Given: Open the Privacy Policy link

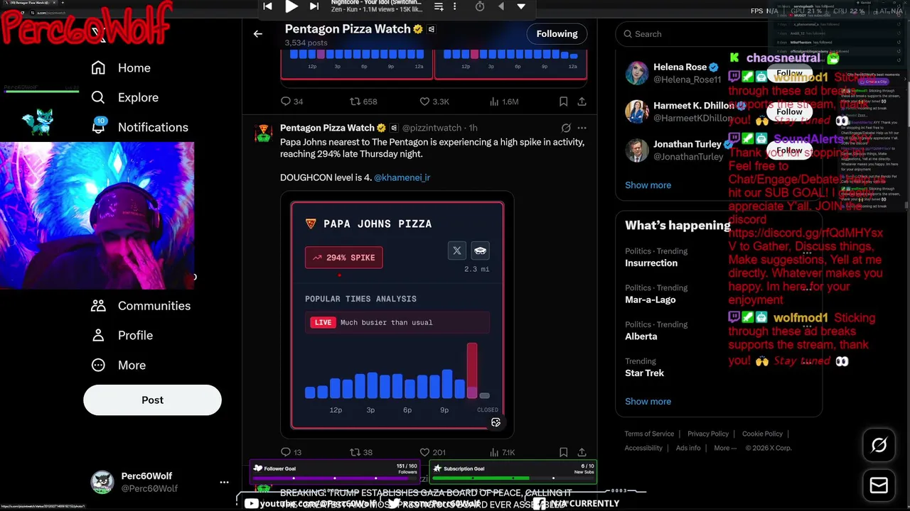Looking at the screenshot, I should tap(708, 434).
